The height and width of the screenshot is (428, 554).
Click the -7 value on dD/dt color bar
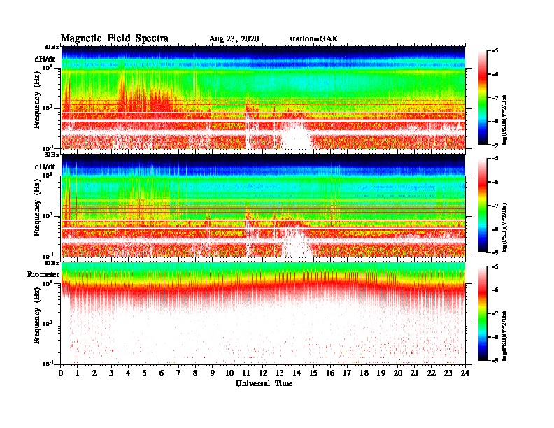495,205
